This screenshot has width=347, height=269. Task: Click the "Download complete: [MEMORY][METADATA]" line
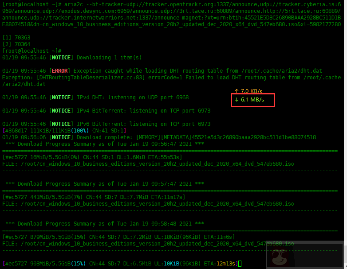coord(159,137)
